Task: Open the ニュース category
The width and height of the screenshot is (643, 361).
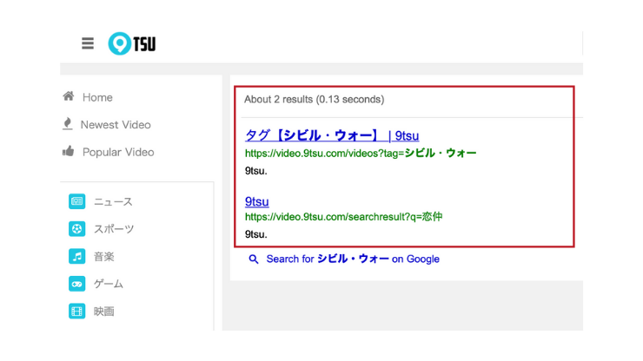Action: tap(113, 201)
